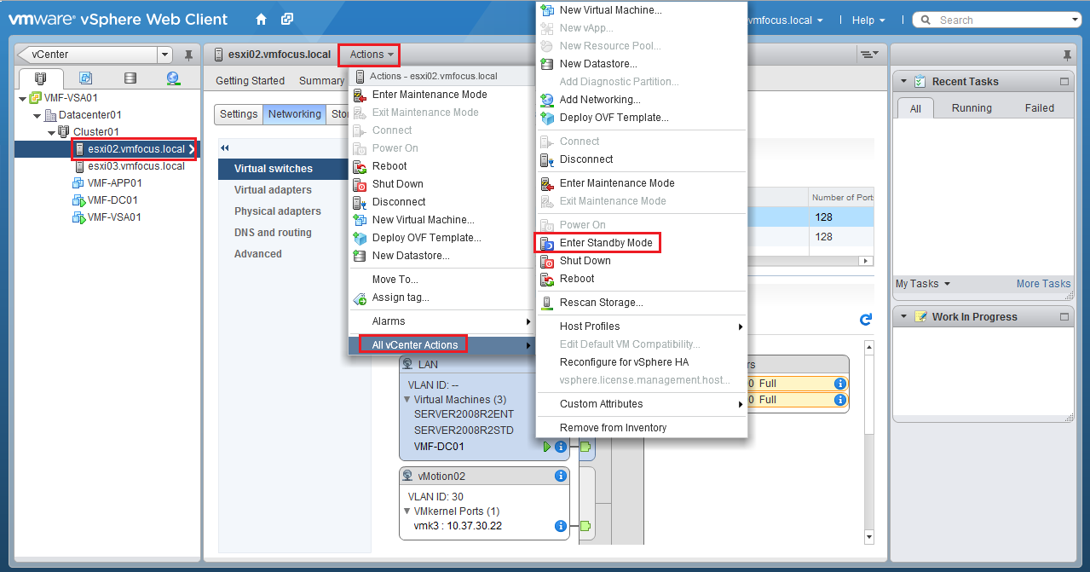Open the Networking navigator tab

coord(174,78)
